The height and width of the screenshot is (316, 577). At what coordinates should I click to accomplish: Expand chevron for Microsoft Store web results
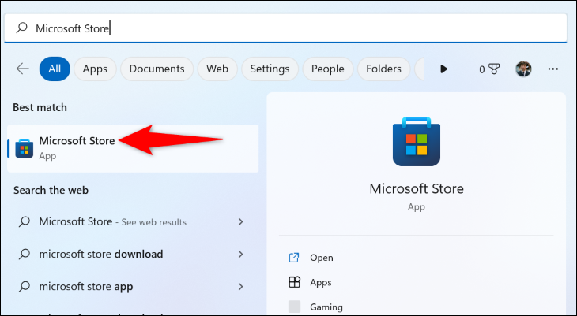(240, 221)
